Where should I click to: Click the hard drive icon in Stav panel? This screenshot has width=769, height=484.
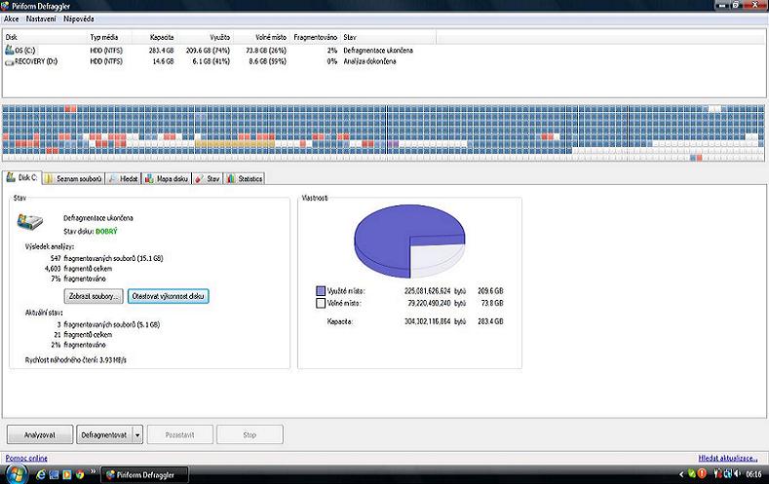pyautogui.click(x=30, y=221)
